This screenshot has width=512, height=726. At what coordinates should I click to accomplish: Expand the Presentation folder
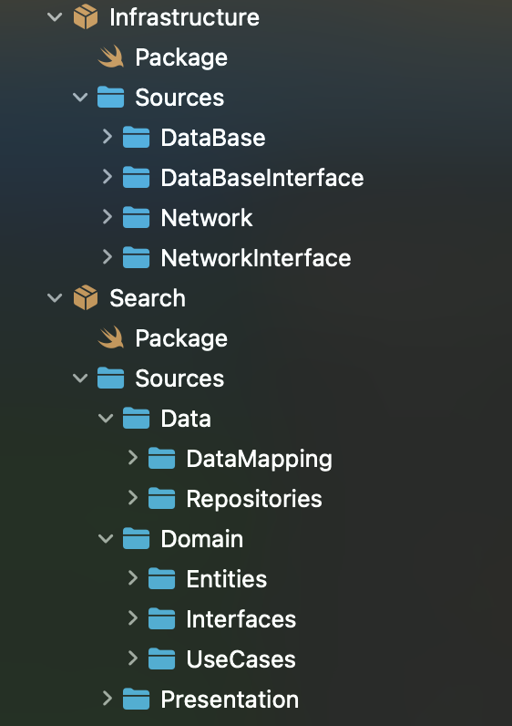(108, 699)
